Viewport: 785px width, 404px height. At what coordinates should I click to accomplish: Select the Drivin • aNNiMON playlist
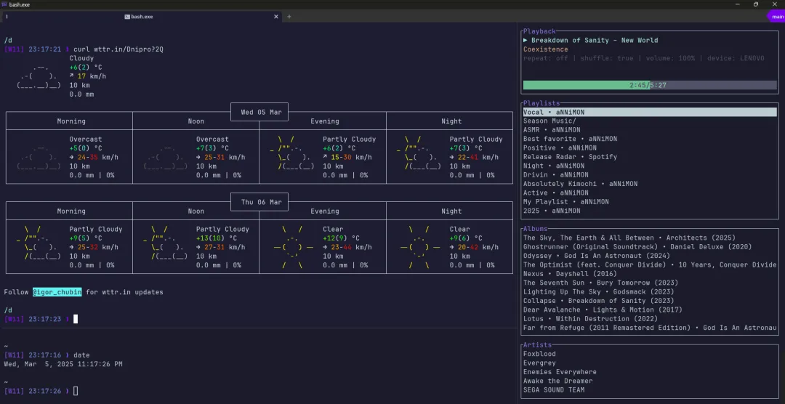556,174
